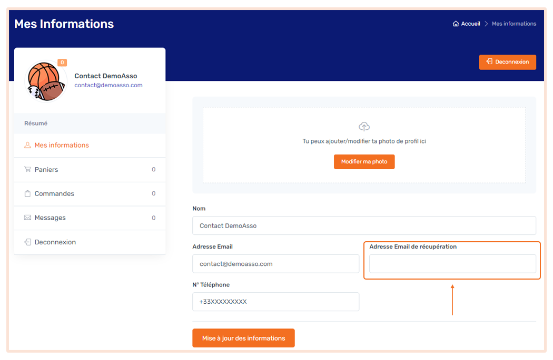Image resolution: width=553 pixels, height=360 pixels.
Task: Click the Adresse Email de récupération field
Action: tap(452, 263)
